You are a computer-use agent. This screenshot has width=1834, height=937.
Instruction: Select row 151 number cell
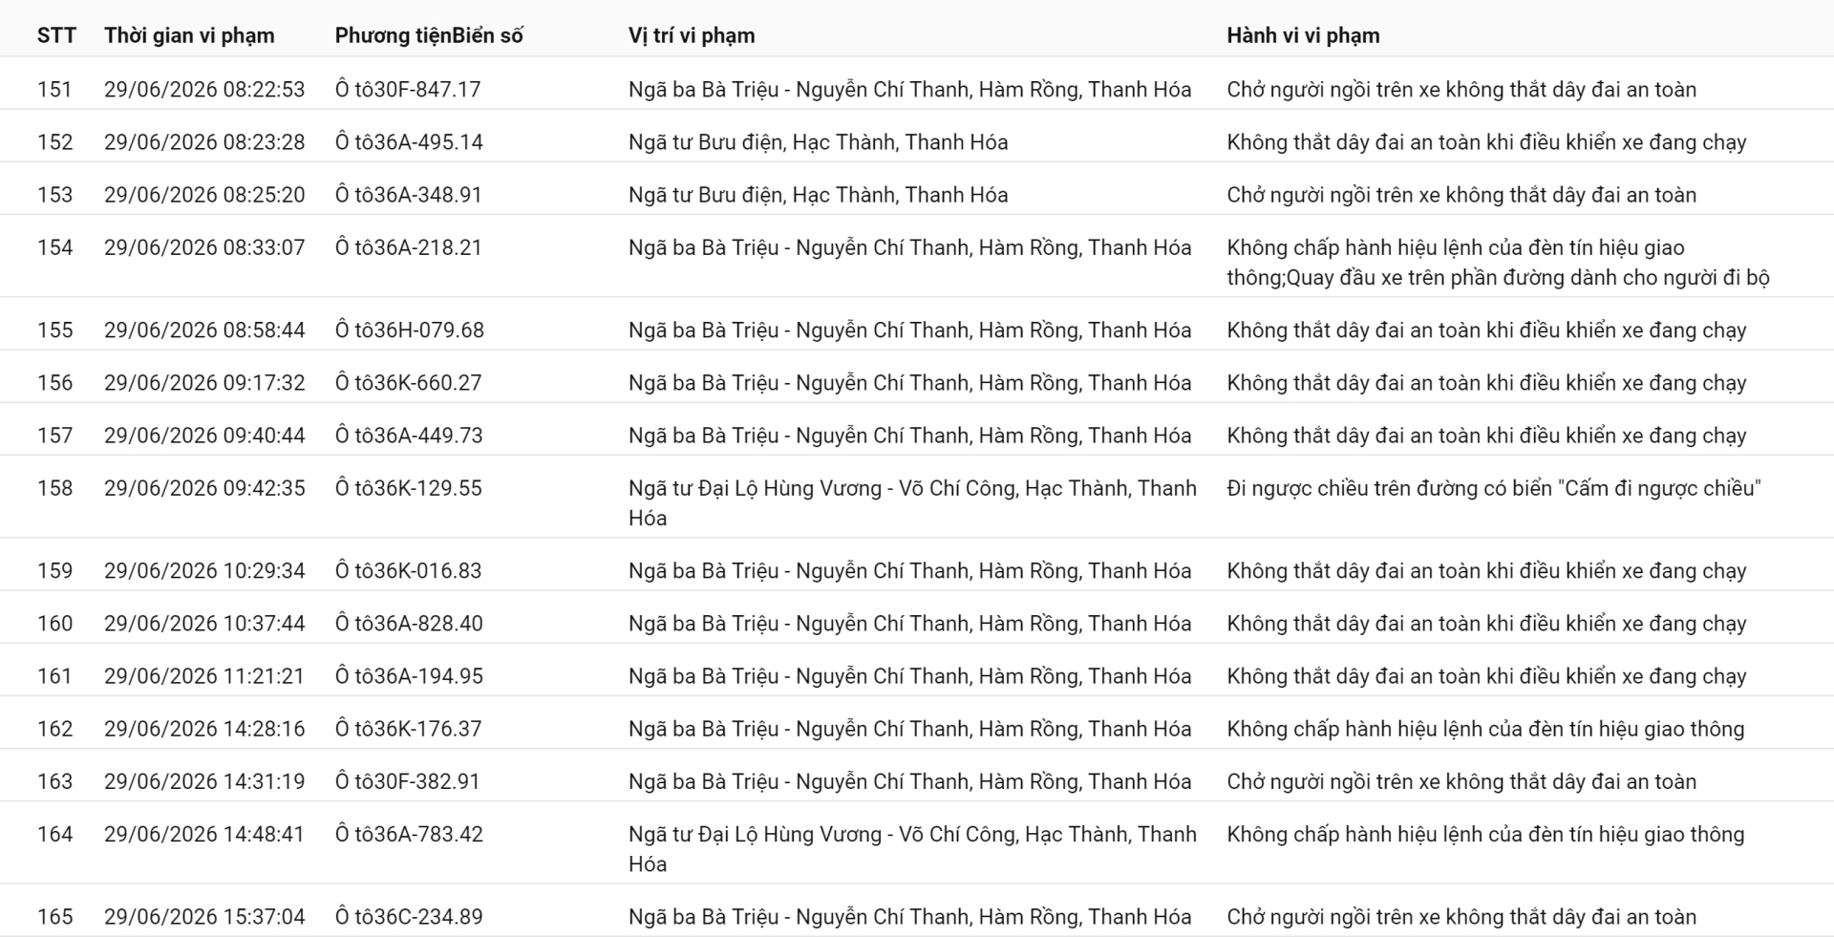[54, 90]
